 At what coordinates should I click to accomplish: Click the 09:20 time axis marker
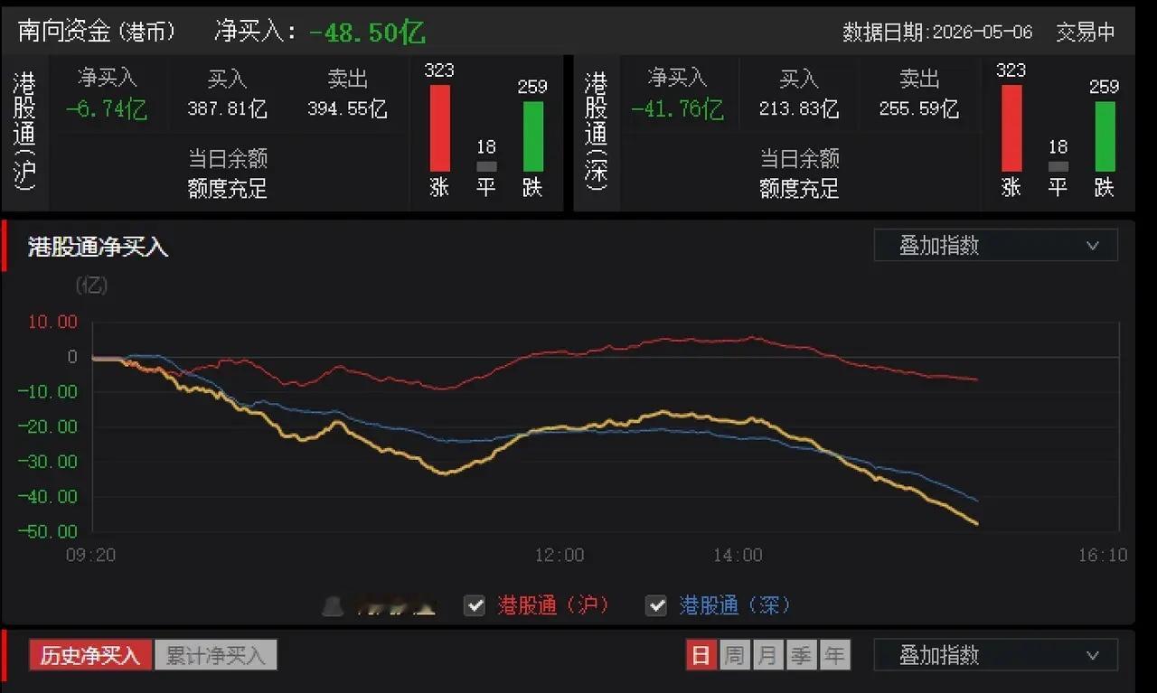[x=90, y=555]
